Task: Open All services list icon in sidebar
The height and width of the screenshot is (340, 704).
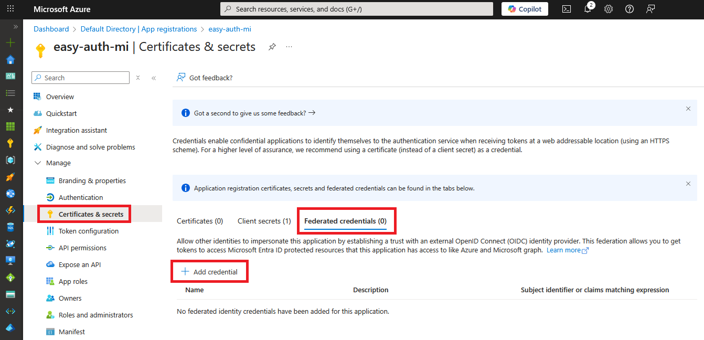Action: pos(10,93)
